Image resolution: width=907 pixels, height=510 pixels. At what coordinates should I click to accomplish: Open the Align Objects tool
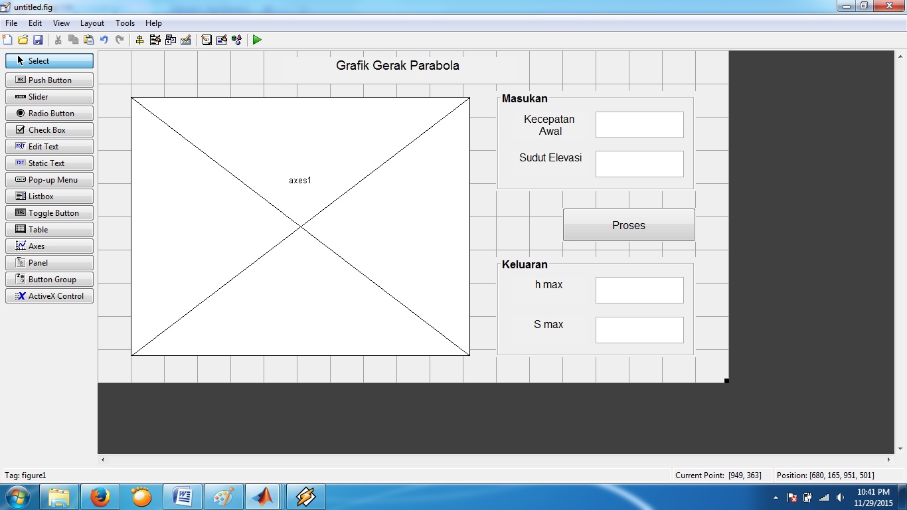click(139, 40)
